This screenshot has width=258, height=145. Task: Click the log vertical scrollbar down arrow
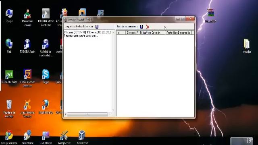coord(113,110)
